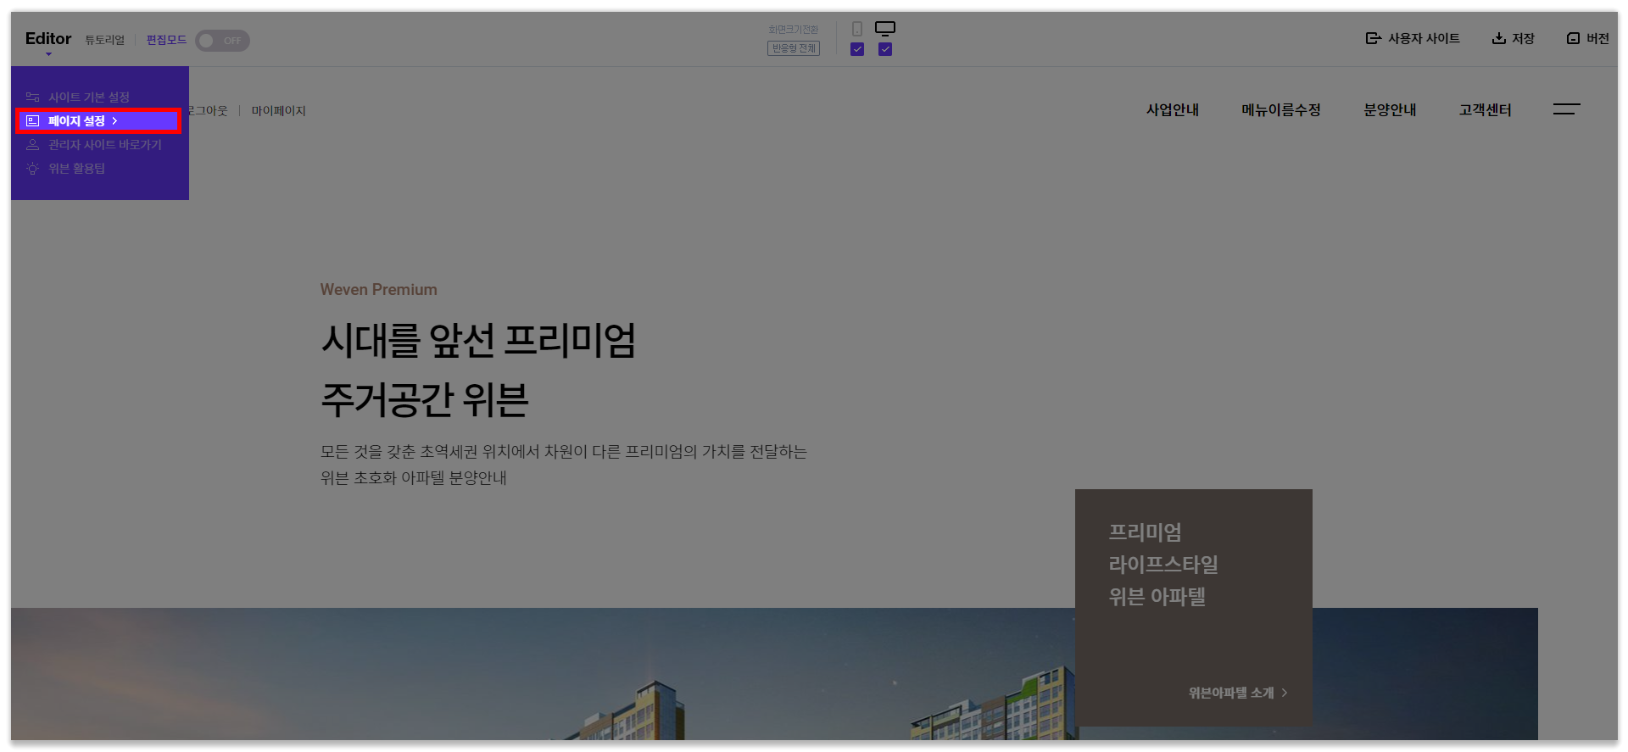The width and height of the screenshot is (1628, 752).
Task: Click the 사용자 사이트 exit icon
Action: [x=1373, y=38]
